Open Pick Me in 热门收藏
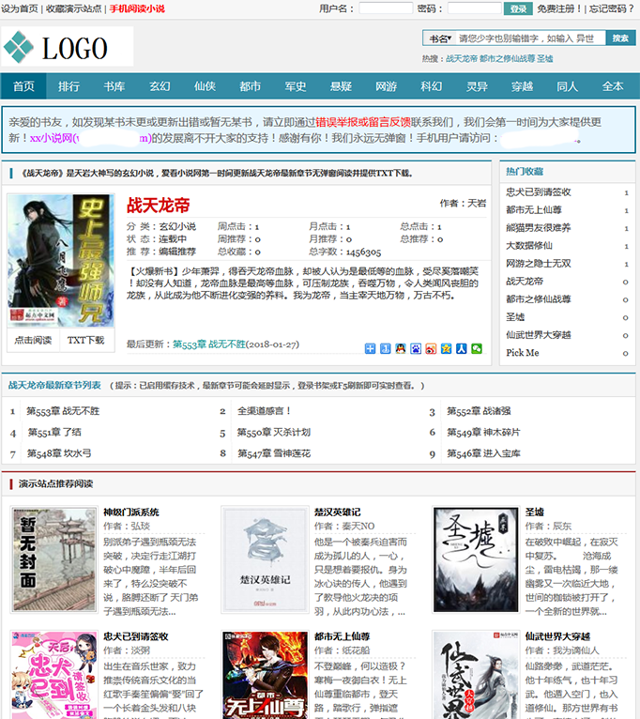 tap(523, 353)
